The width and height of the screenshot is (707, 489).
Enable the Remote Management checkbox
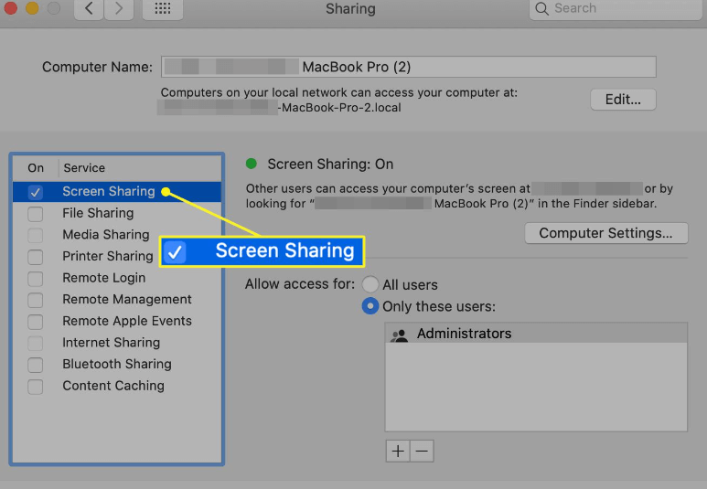pos(35,300)
